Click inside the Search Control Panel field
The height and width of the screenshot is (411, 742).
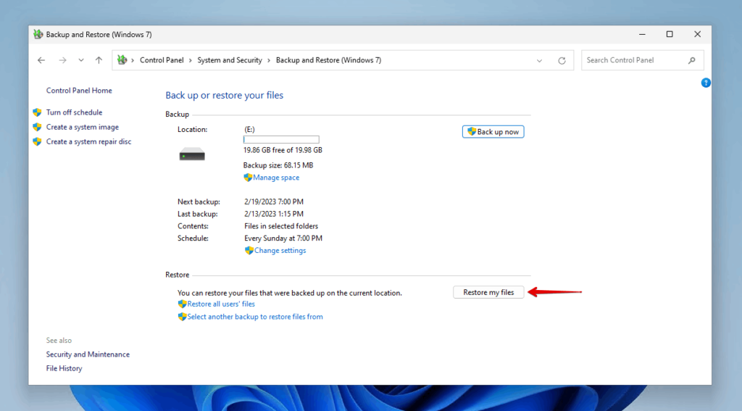pos(634,60)
